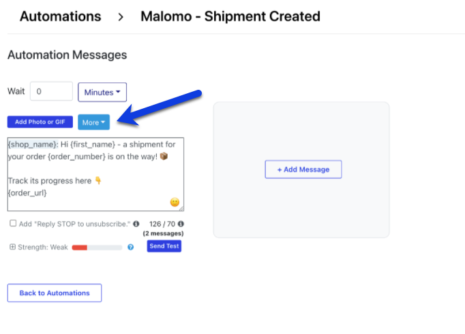Open the emoji picker smiley icon
The height and width of the screenshot is (334, 465).
[175, 202]
